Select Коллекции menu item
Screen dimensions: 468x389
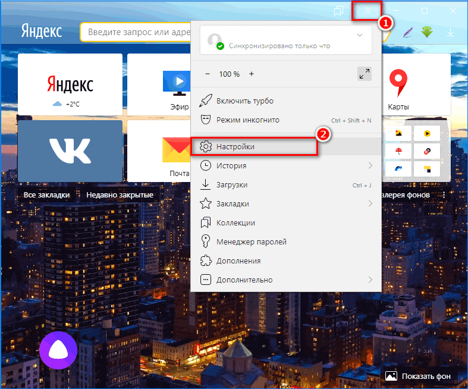[286, 222]
